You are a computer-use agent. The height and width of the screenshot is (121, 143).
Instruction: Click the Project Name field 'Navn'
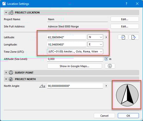click(78, 19)
